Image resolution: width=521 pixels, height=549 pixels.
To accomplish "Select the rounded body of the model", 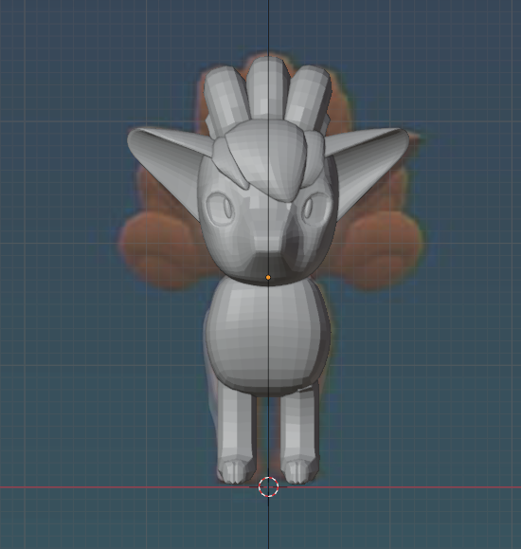I will [268, 335].
